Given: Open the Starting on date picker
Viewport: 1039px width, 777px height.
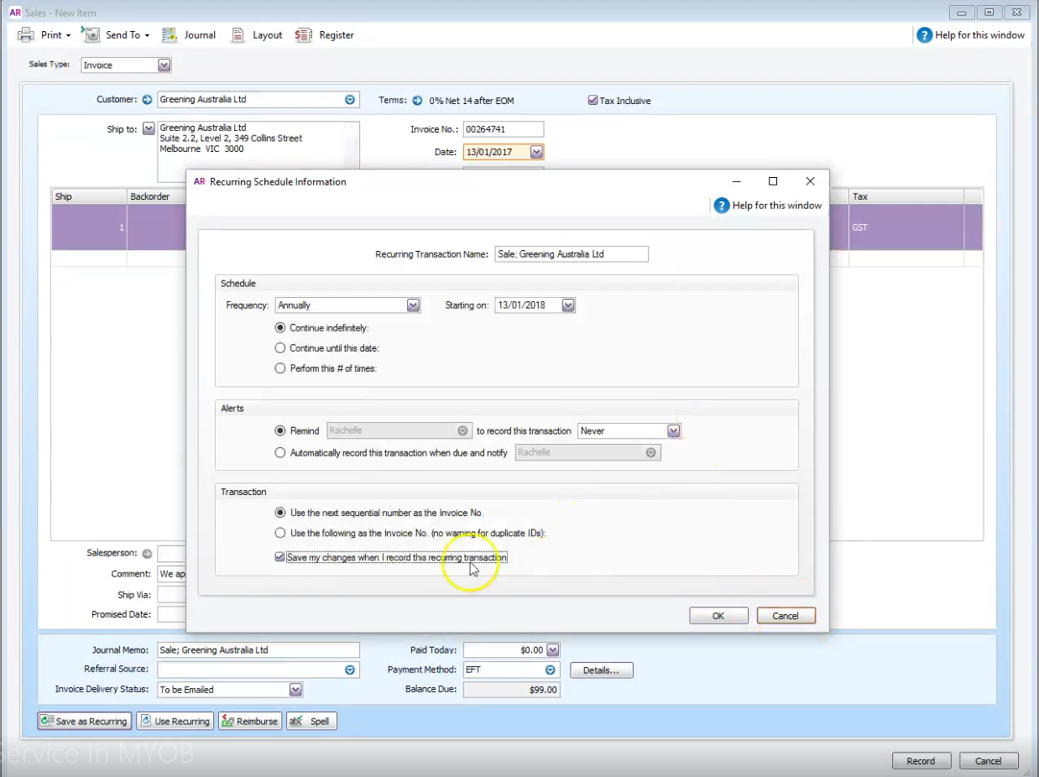Looking at the screenshot, I should 568,305.
